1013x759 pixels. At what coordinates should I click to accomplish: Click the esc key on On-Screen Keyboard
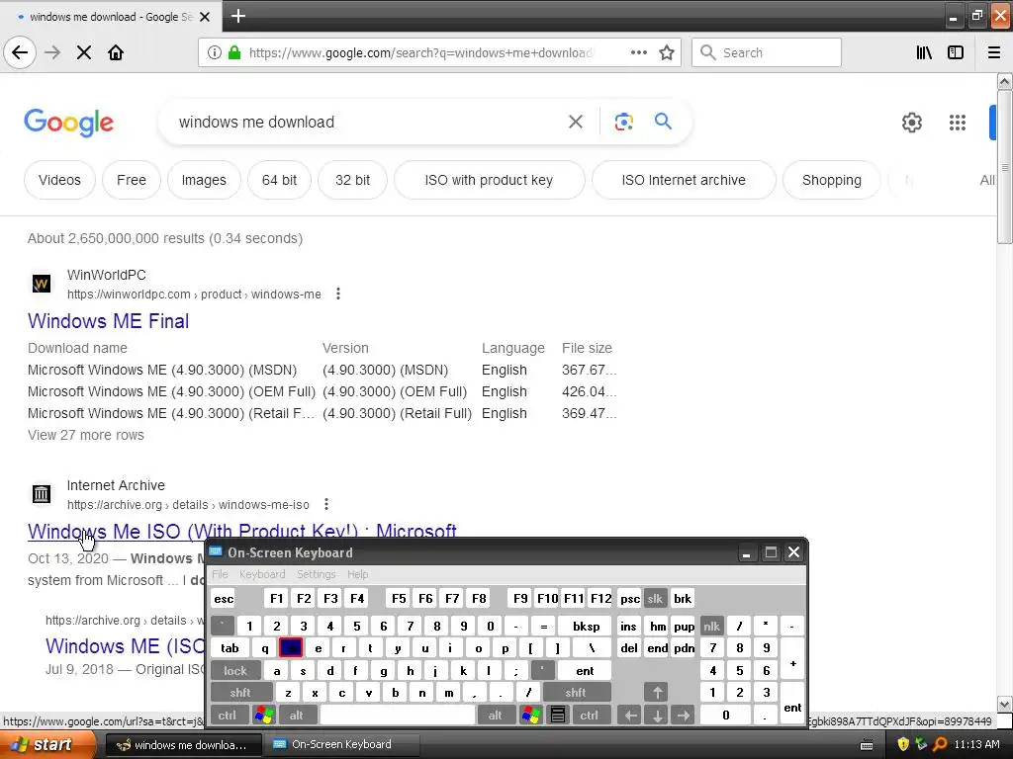[x=224, y=599]
